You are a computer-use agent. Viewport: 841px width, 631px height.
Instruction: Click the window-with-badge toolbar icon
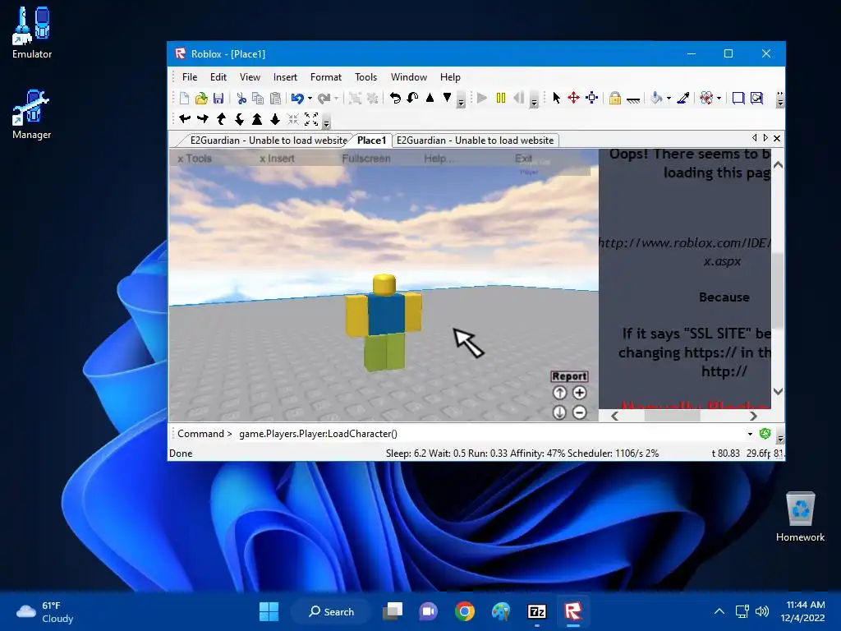click(756, 98)
